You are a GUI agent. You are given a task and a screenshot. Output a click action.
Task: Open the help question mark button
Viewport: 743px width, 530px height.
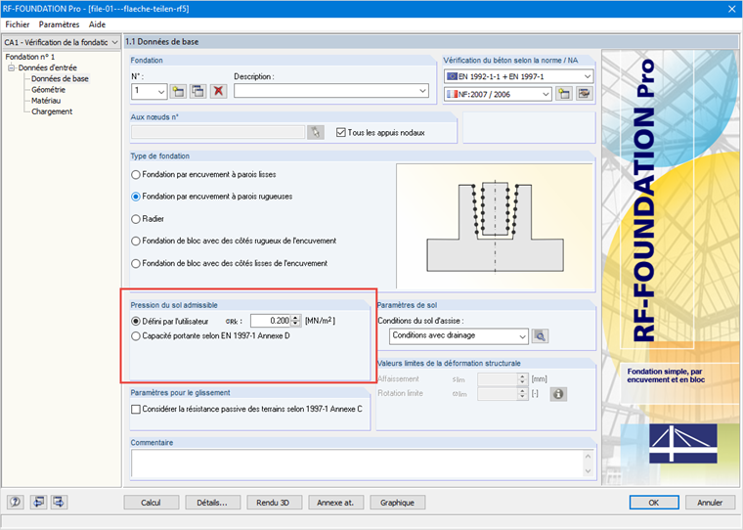pyautogui.click(x=16, y=502)
